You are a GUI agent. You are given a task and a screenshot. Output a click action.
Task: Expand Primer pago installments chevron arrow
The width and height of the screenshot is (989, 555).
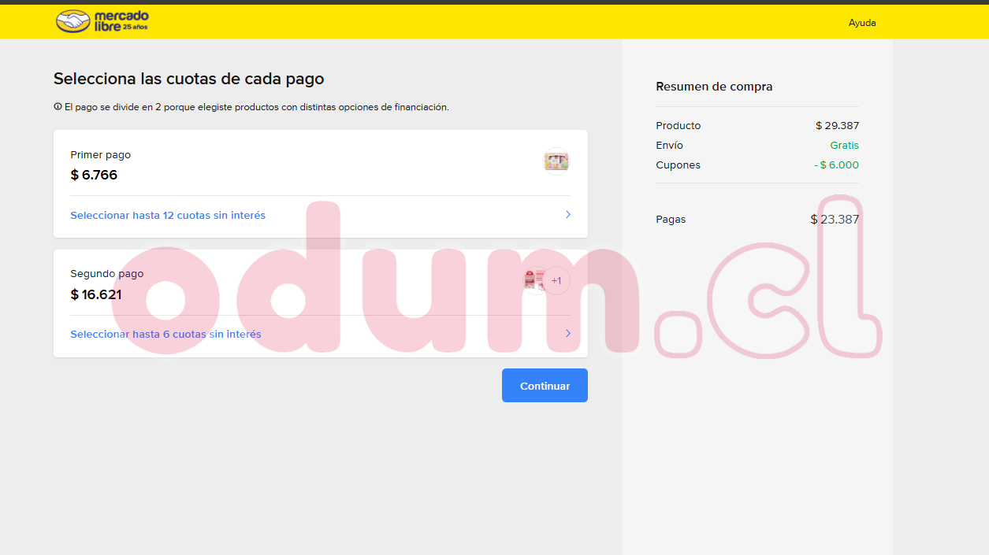(567, 215)
